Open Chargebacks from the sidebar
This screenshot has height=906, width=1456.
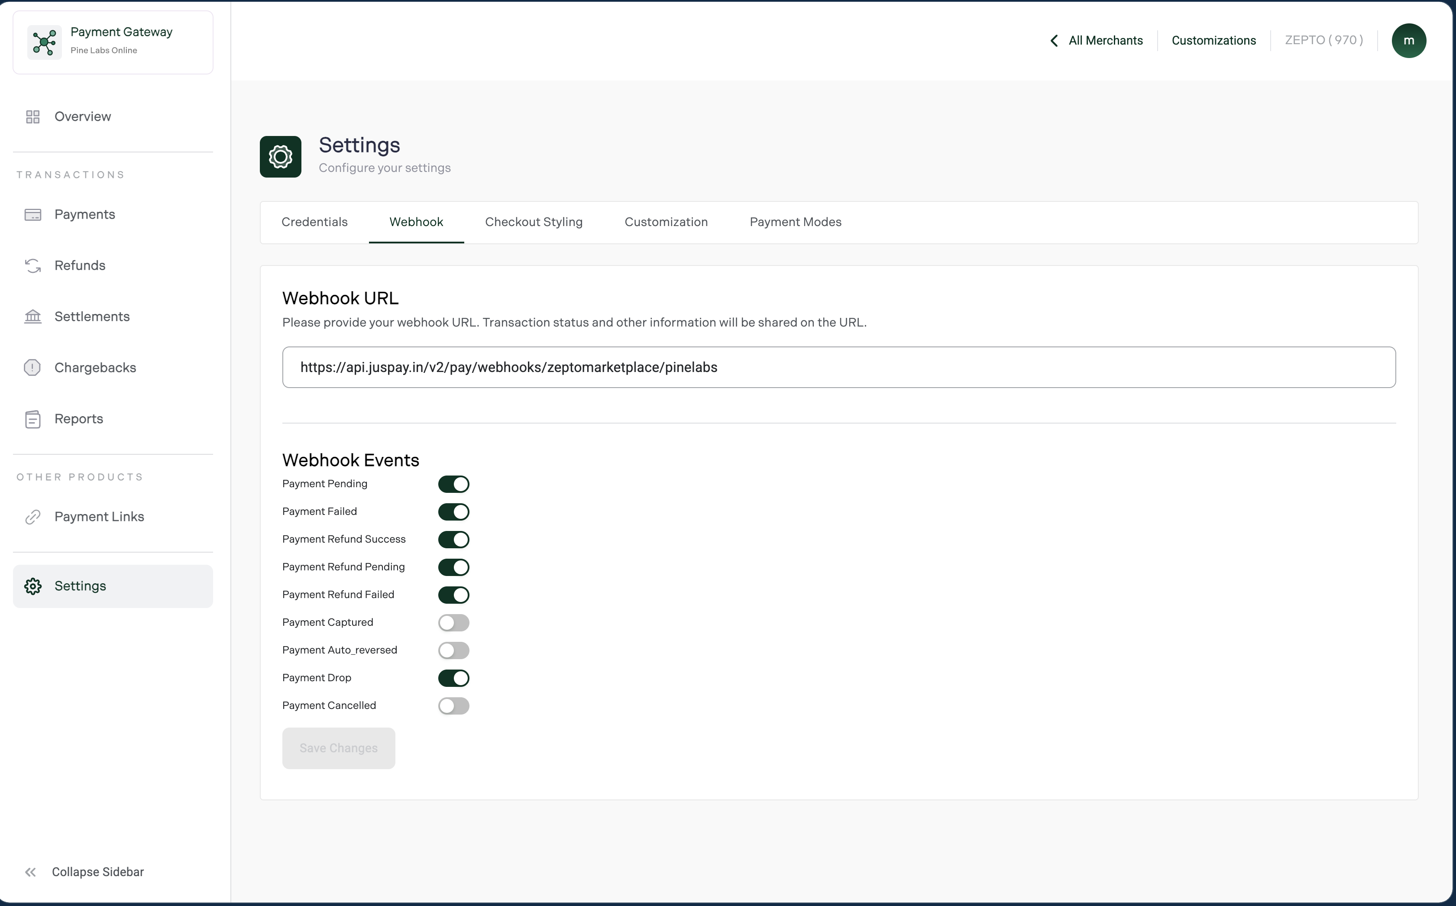(x=113, y=367)
